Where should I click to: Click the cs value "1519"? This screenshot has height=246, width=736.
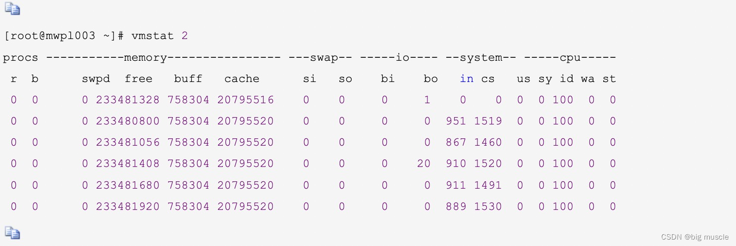(488, 121)
